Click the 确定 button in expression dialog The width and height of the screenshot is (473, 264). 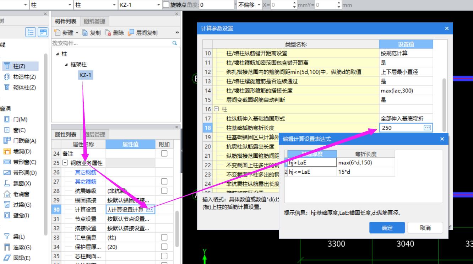coord(387,228)
